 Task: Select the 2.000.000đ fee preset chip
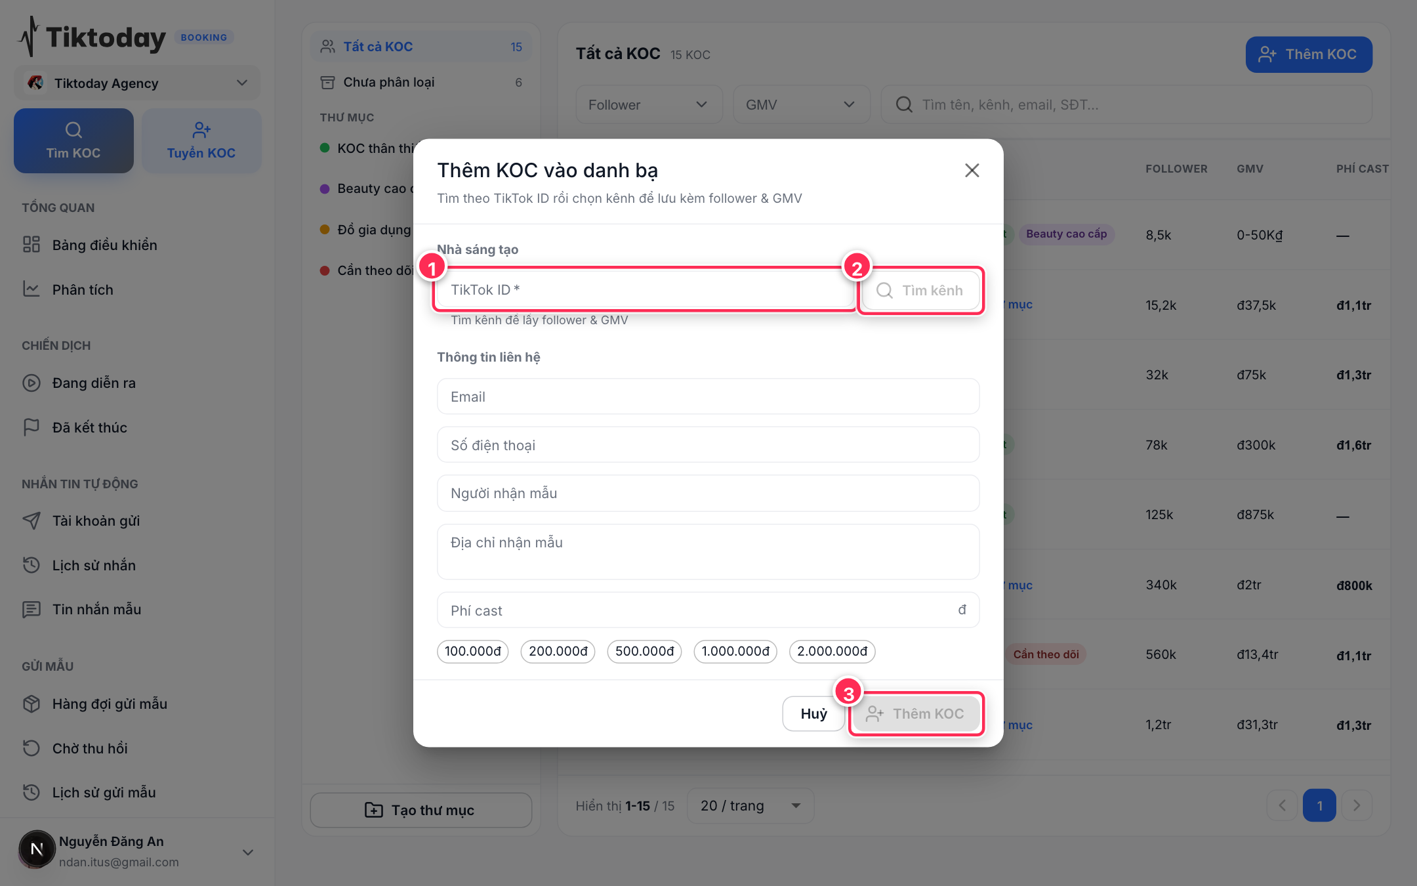tap(832, 651)
